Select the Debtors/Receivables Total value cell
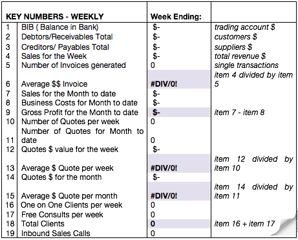Viewport: 298px width, 240px height. 179,37
